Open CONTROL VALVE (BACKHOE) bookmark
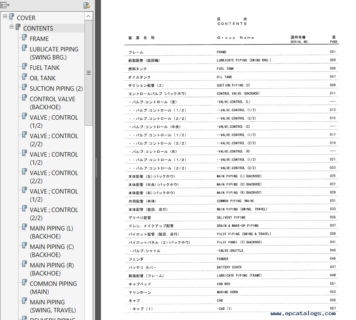Screen dimensions: 356x320 pos(52,103)
